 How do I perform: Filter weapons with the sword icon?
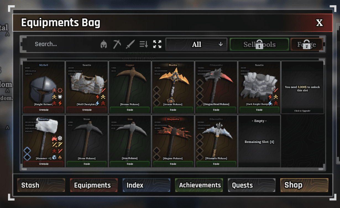pyautogui.click(x=130, y=44)
